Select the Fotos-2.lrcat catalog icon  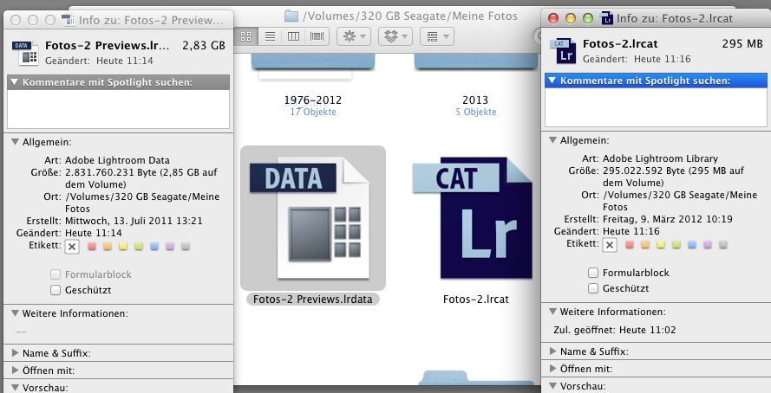[x=473, y=218]
